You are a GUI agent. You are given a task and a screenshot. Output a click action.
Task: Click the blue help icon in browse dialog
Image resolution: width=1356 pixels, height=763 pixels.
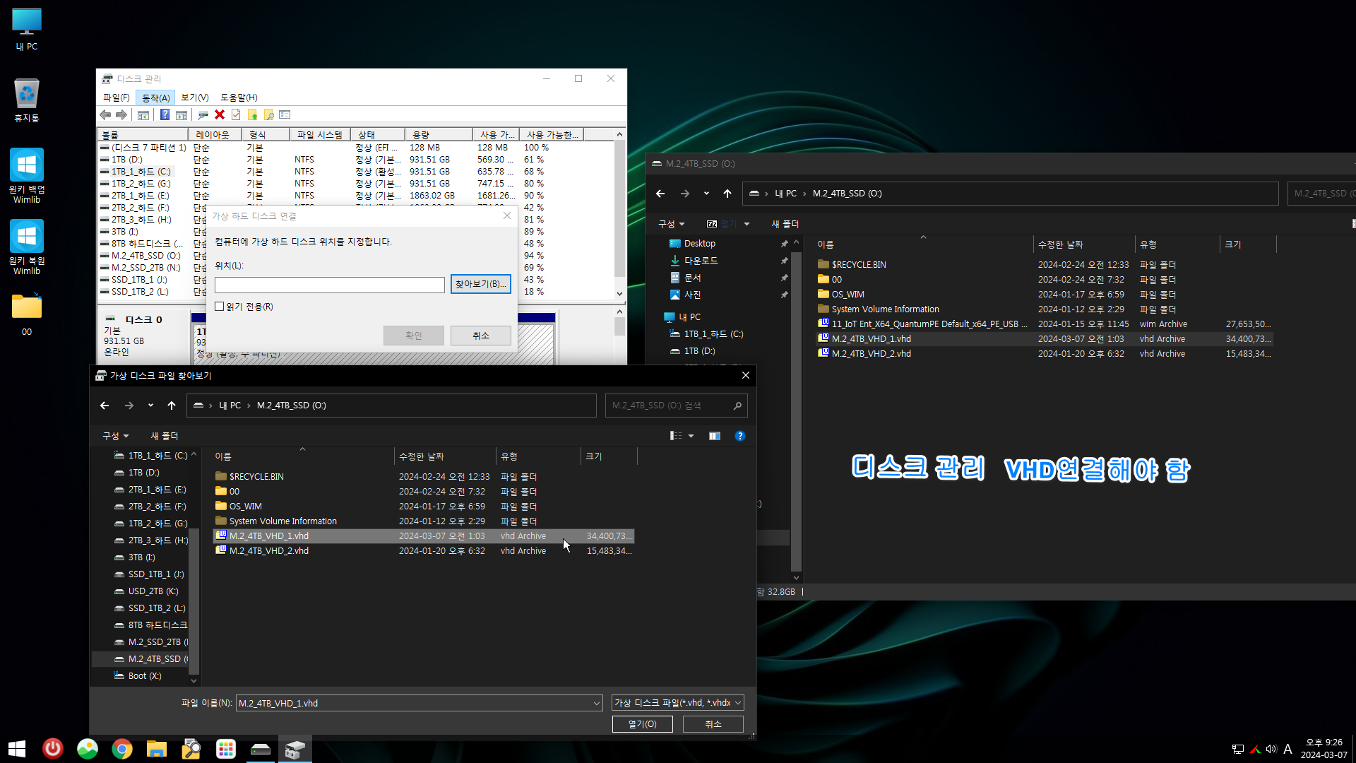740,436
